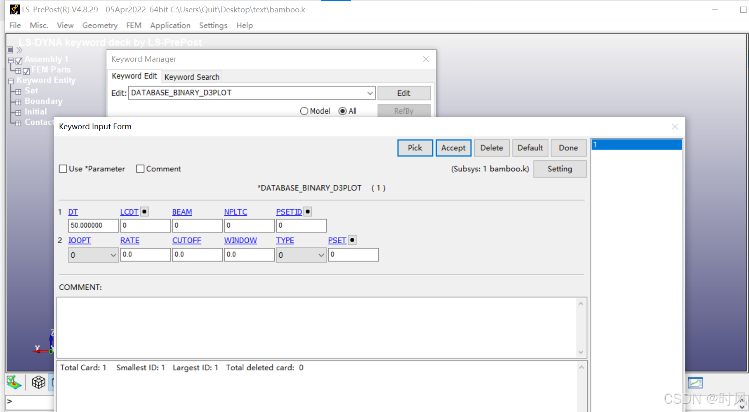The image size is (749, 412).
Task: Click the Default button
Action: click(x=530, y=148)
